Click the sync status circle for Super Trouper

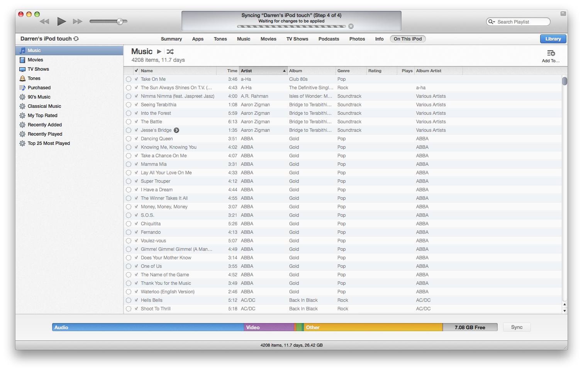129,181
